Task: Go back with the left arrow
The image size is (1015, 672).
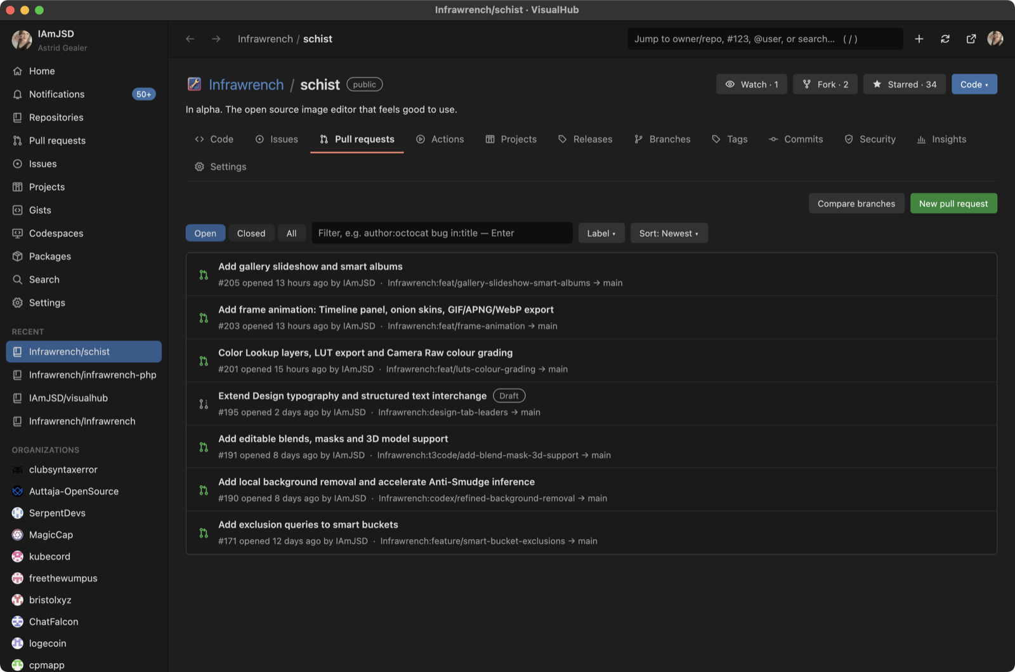Action: (190, 39)
